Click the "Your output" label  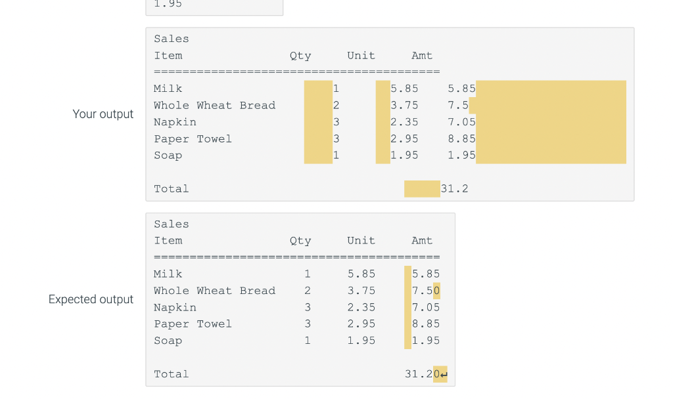pos(103,114)
